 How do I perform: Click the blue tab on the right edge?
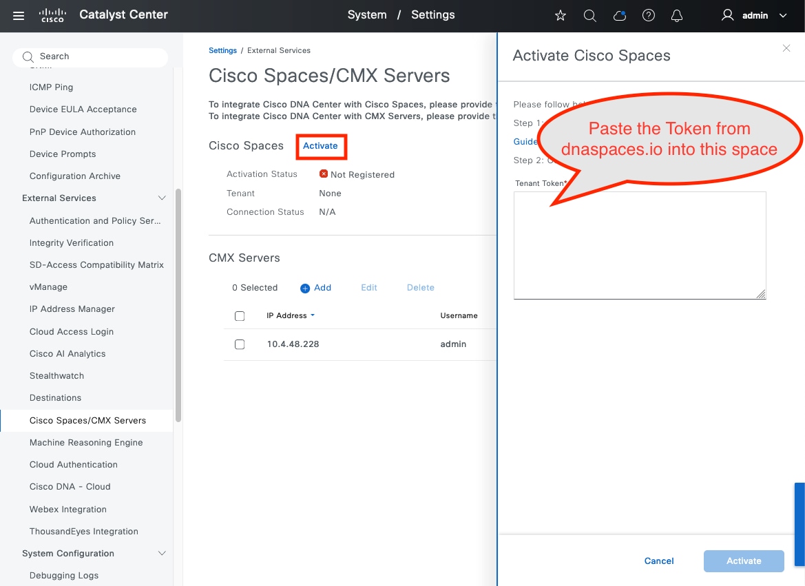pos(799,524)
